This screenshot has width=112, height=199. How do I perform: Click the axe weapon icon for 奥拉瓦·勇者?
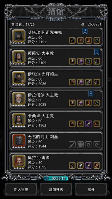[72, 166]
